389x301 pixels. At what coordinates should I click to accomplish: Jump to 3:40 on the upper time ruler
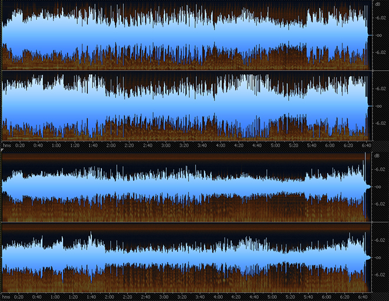pos(202,145)
